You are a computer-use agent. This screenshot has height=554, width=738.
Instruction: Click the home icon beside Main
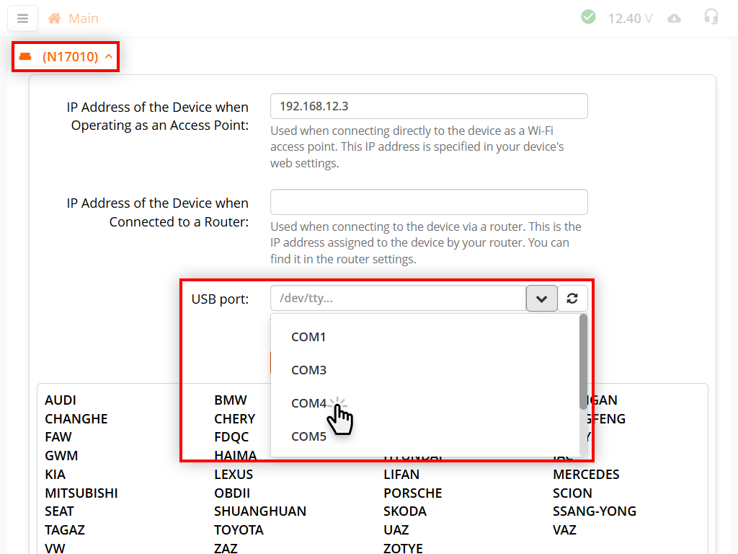[x=54, y=19]
